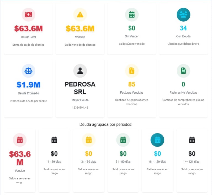Click the green receipt icon for Facturas No Vencidas
The height and width of the screenshot is (195, 212).
click(x=183, y=71)
